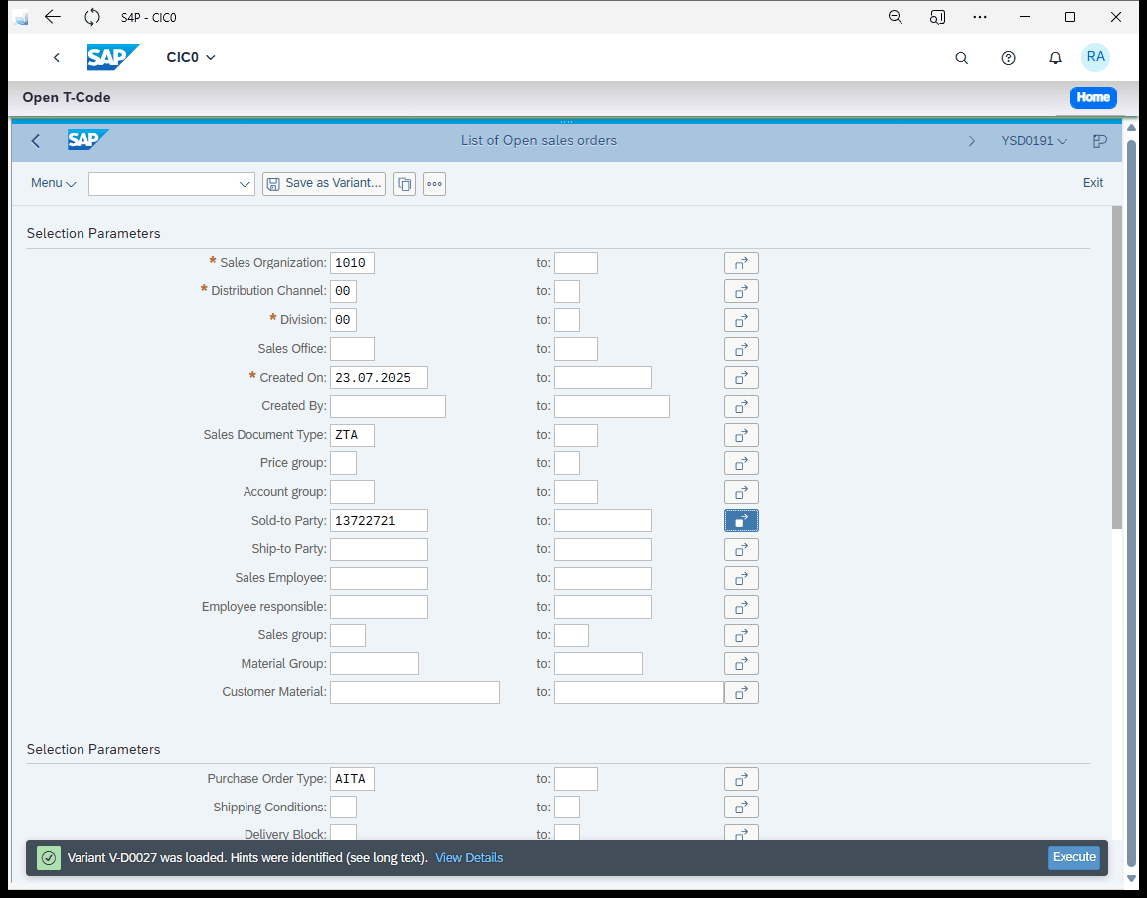Click the Sold-to Party input field
Viewport: 1147px width, 898px height.
click(x=379, y=521)
